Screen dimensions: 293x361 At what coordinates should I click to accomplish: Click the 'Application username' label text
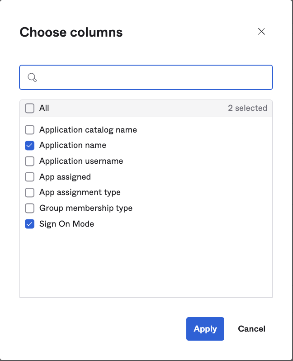[81, 161]
